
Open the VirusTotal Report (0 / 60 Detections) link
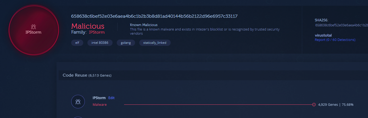tap(335, 40)
